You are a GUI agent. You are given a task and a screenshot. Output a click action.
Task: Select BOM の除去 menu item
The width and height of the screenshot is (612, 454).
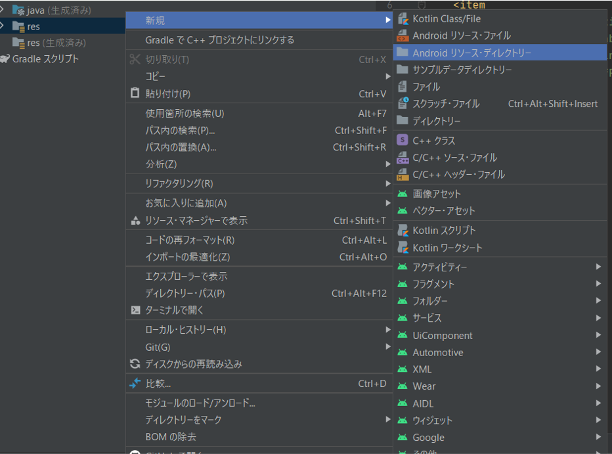[x=259, y=437]
